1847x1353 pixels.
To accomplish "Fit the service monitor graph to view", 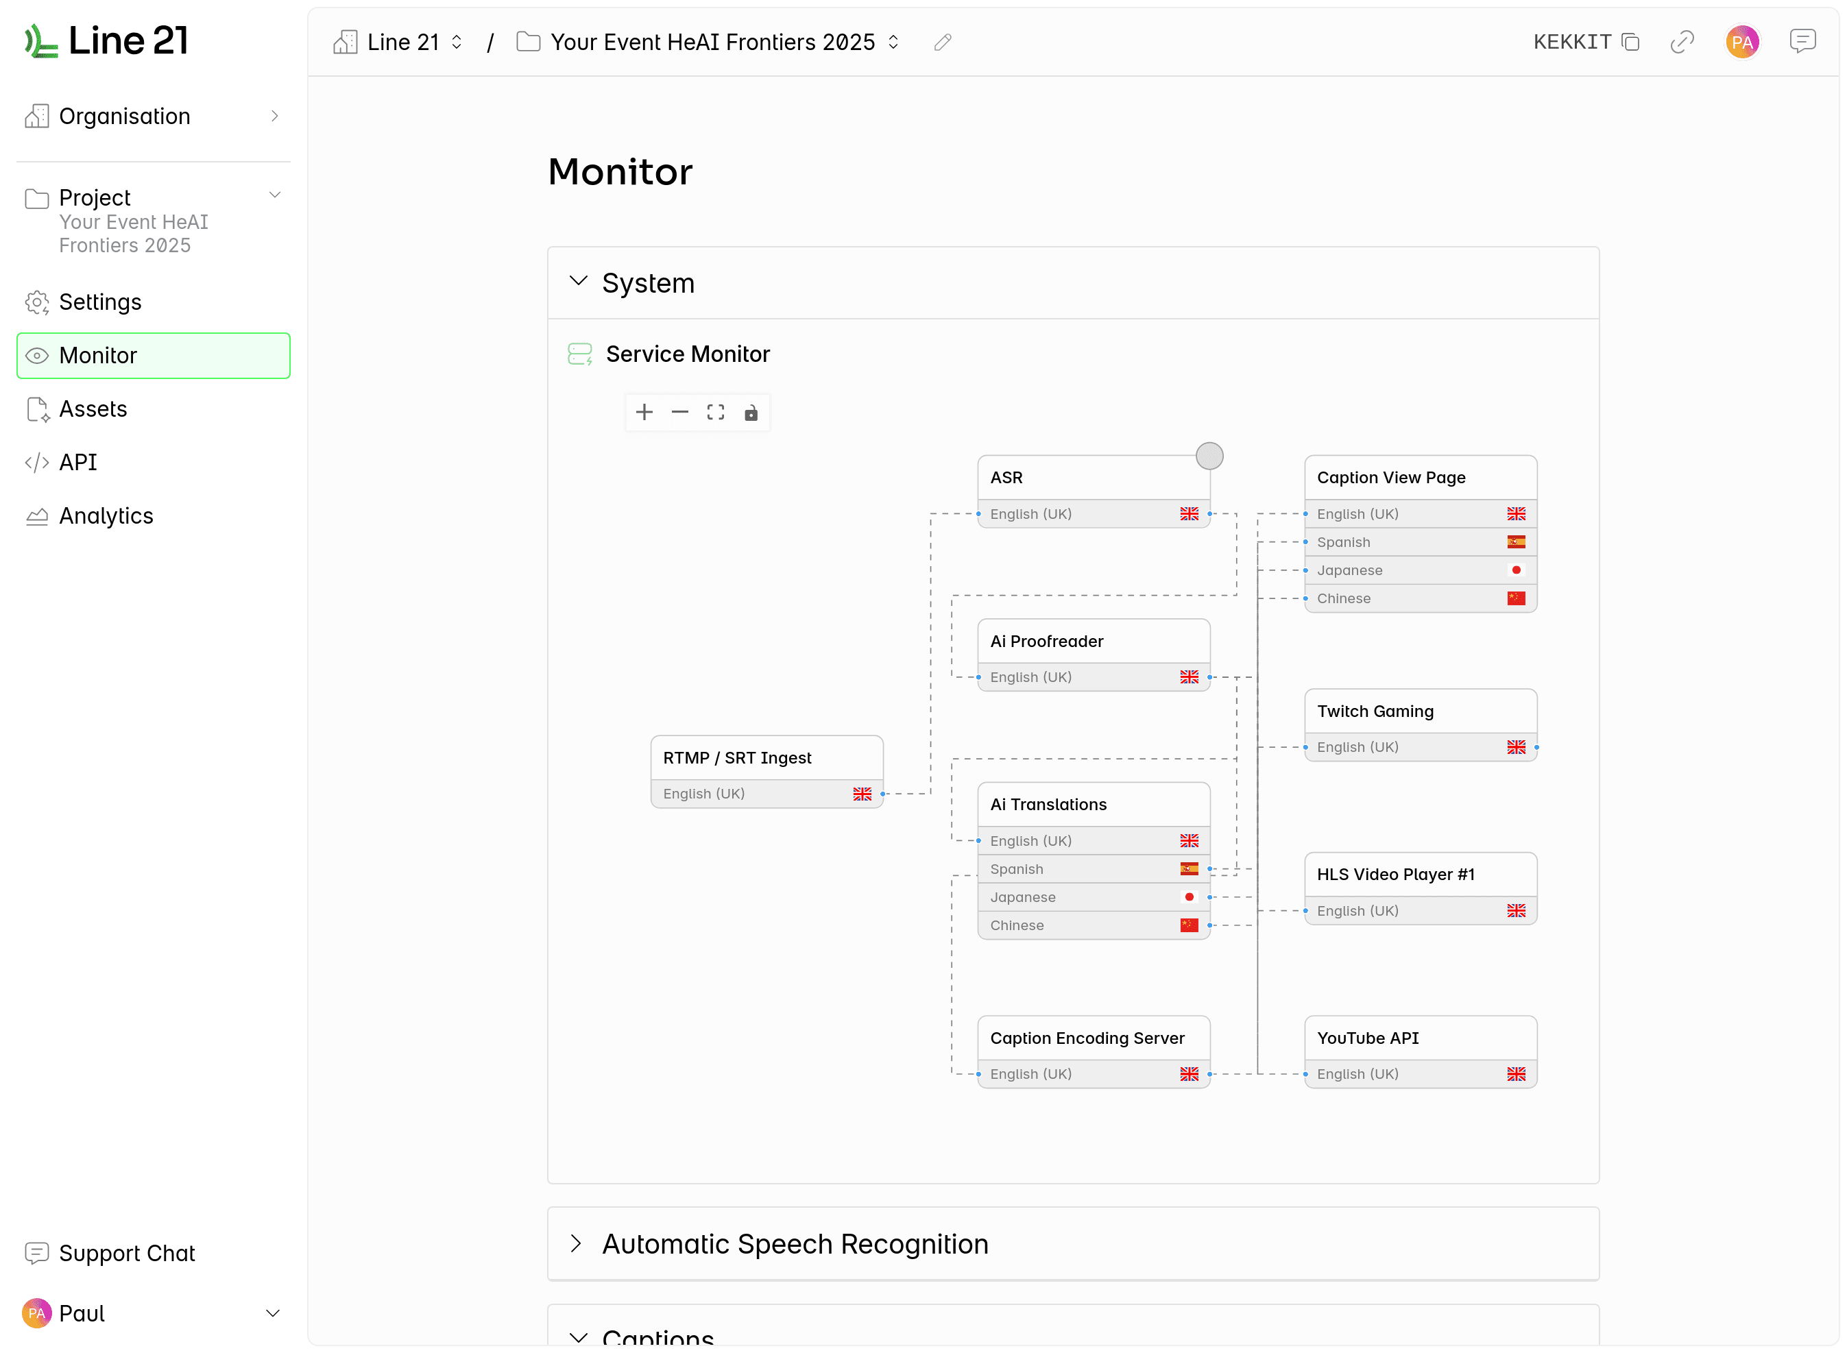I will (x=716, y=412).
